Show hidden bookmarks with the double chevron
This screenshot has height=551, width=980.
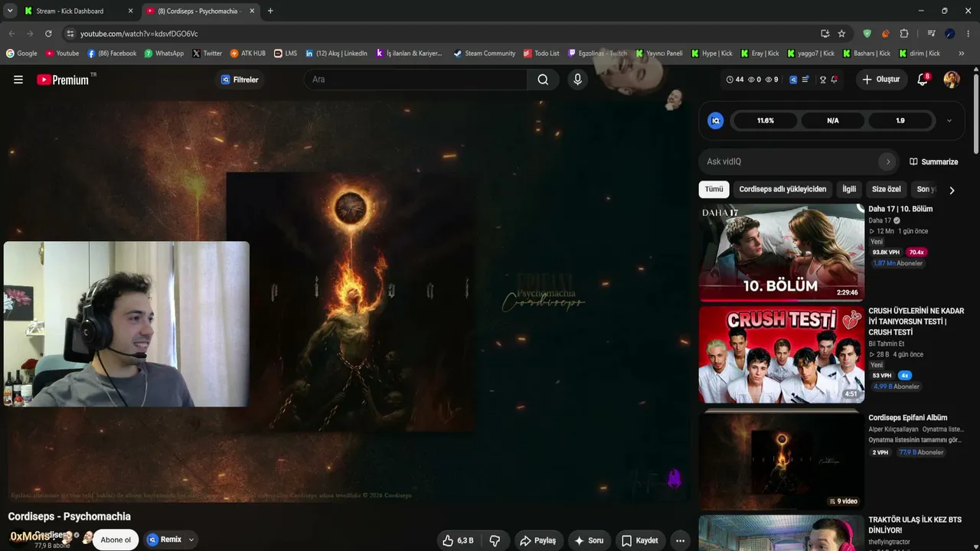click(962, 54)
